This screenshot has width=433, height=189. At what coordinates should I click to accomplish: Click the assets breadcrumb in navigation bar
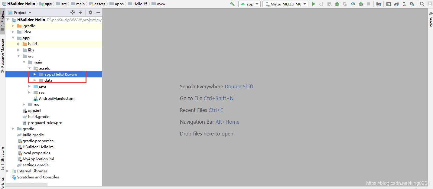pyautogui.click(x=99, y=4)
